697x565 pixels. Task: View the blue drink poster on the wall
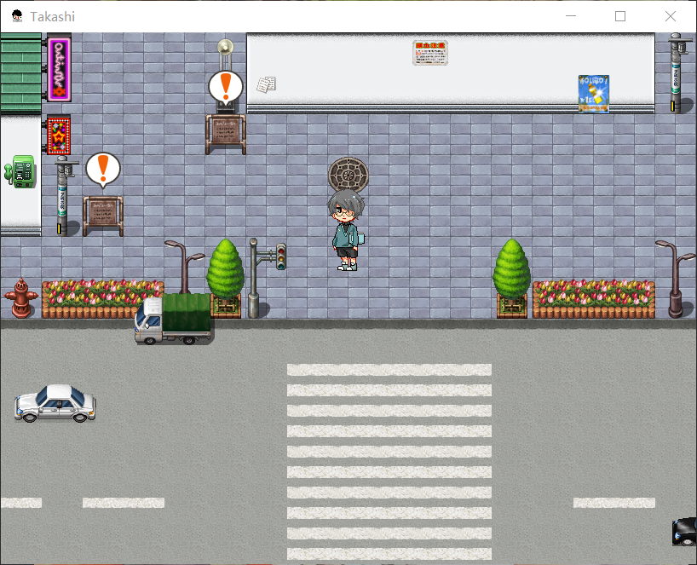tap(594, 94)
